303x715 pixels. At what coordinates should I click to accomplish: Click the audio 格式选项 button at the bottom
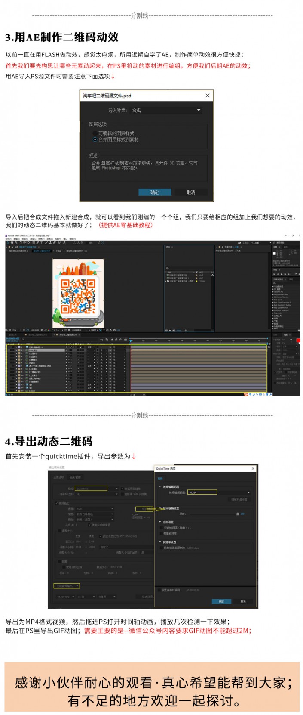[x=145, y=597]
